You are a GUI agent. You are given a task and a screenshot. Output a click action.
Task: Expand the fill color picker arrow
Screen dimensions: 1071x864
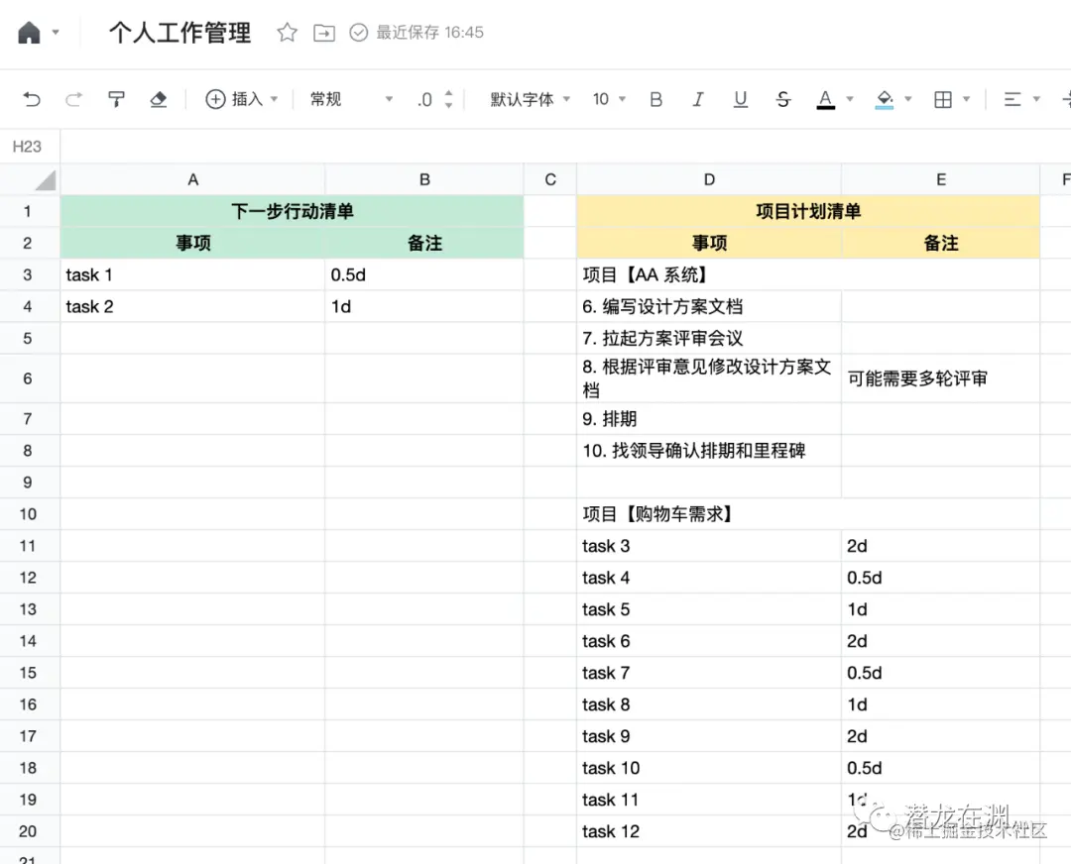tap(908, 100)
